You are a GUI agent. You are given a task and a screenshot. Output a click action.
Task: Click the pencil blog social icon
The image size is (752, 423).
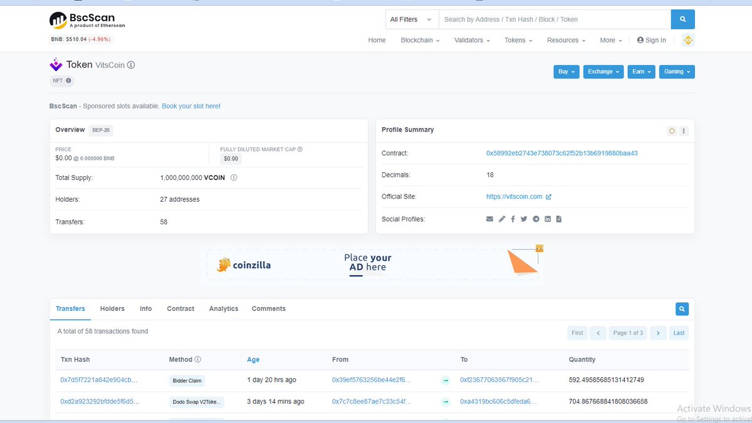click(x=501, y=219)
